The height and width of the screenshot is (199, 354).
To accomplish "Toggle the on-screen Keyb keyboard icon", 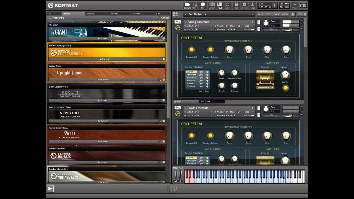I will (x=220, y=5).
